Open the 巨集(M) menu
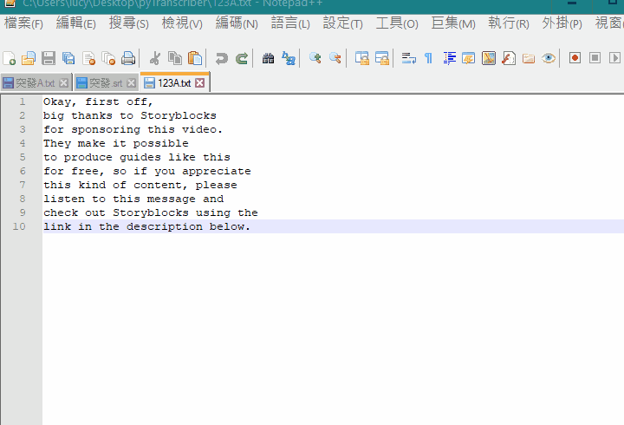Screen dimensions: 624x425 click(x=453, y=23)
